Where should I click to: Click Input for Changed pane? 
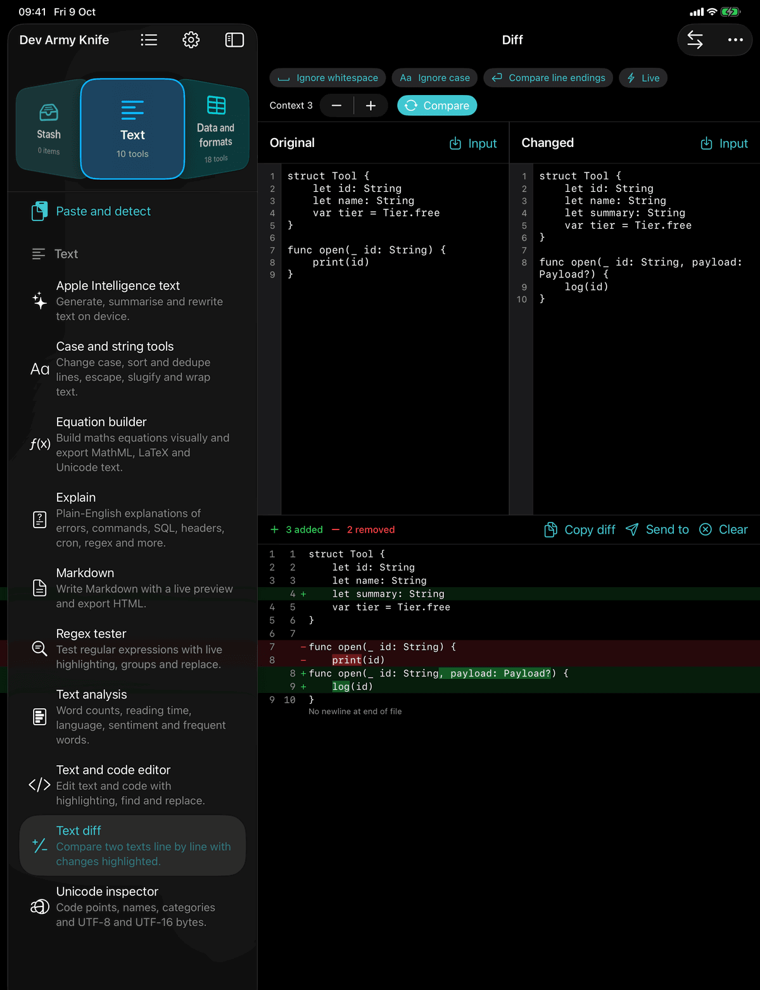point(724,144)
